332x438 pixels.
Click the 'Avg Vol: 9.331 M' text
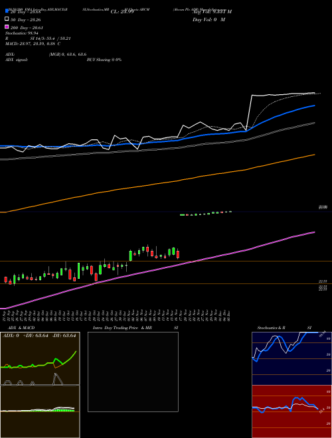tap(212, 12)
